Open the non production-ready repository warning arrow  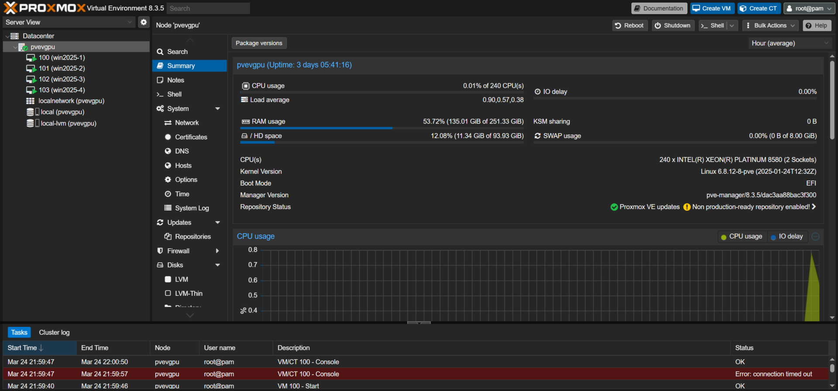pos(814,207)
